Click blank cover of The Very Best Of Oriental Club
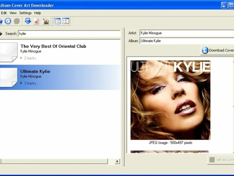The height and width of the screenshot is (176, 234). pyautogui.click(x=9, y=52)
